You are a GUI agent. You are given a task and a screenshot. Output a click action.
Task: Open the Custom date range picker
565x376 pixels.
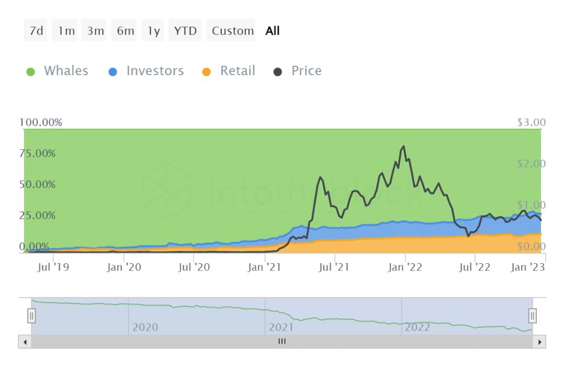click(232, 31)
